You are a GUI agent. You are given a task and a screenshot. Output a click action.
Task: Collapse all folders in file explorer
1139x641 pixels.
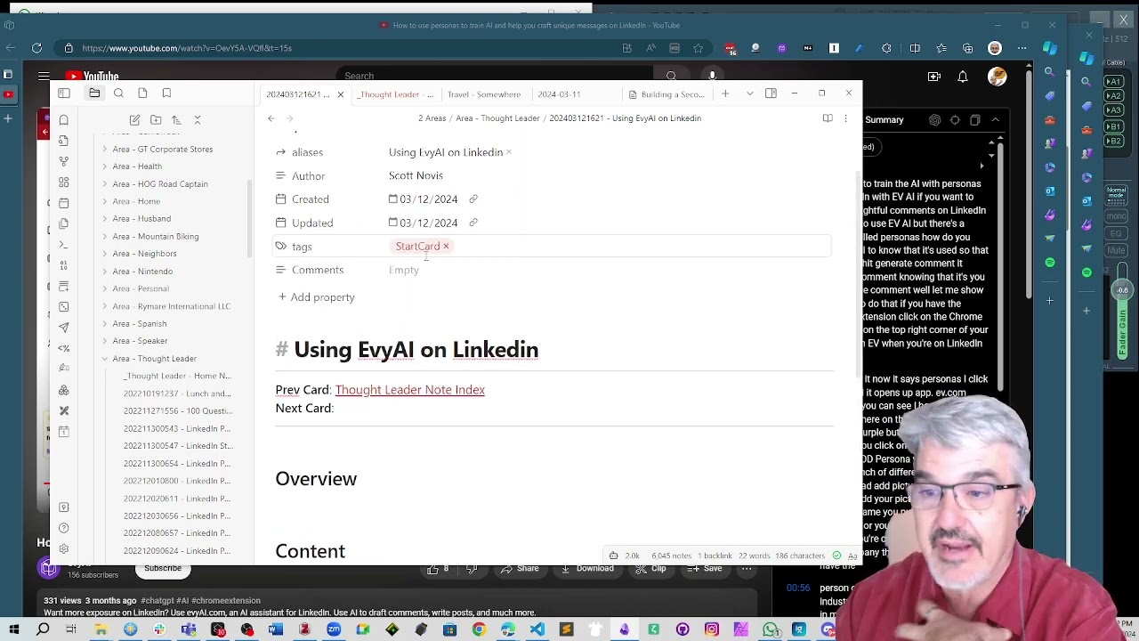[198, 120]
